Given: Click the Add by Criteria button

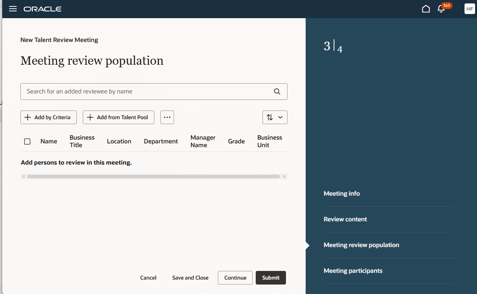Looking at the screenshot, I should click(48, 117).
